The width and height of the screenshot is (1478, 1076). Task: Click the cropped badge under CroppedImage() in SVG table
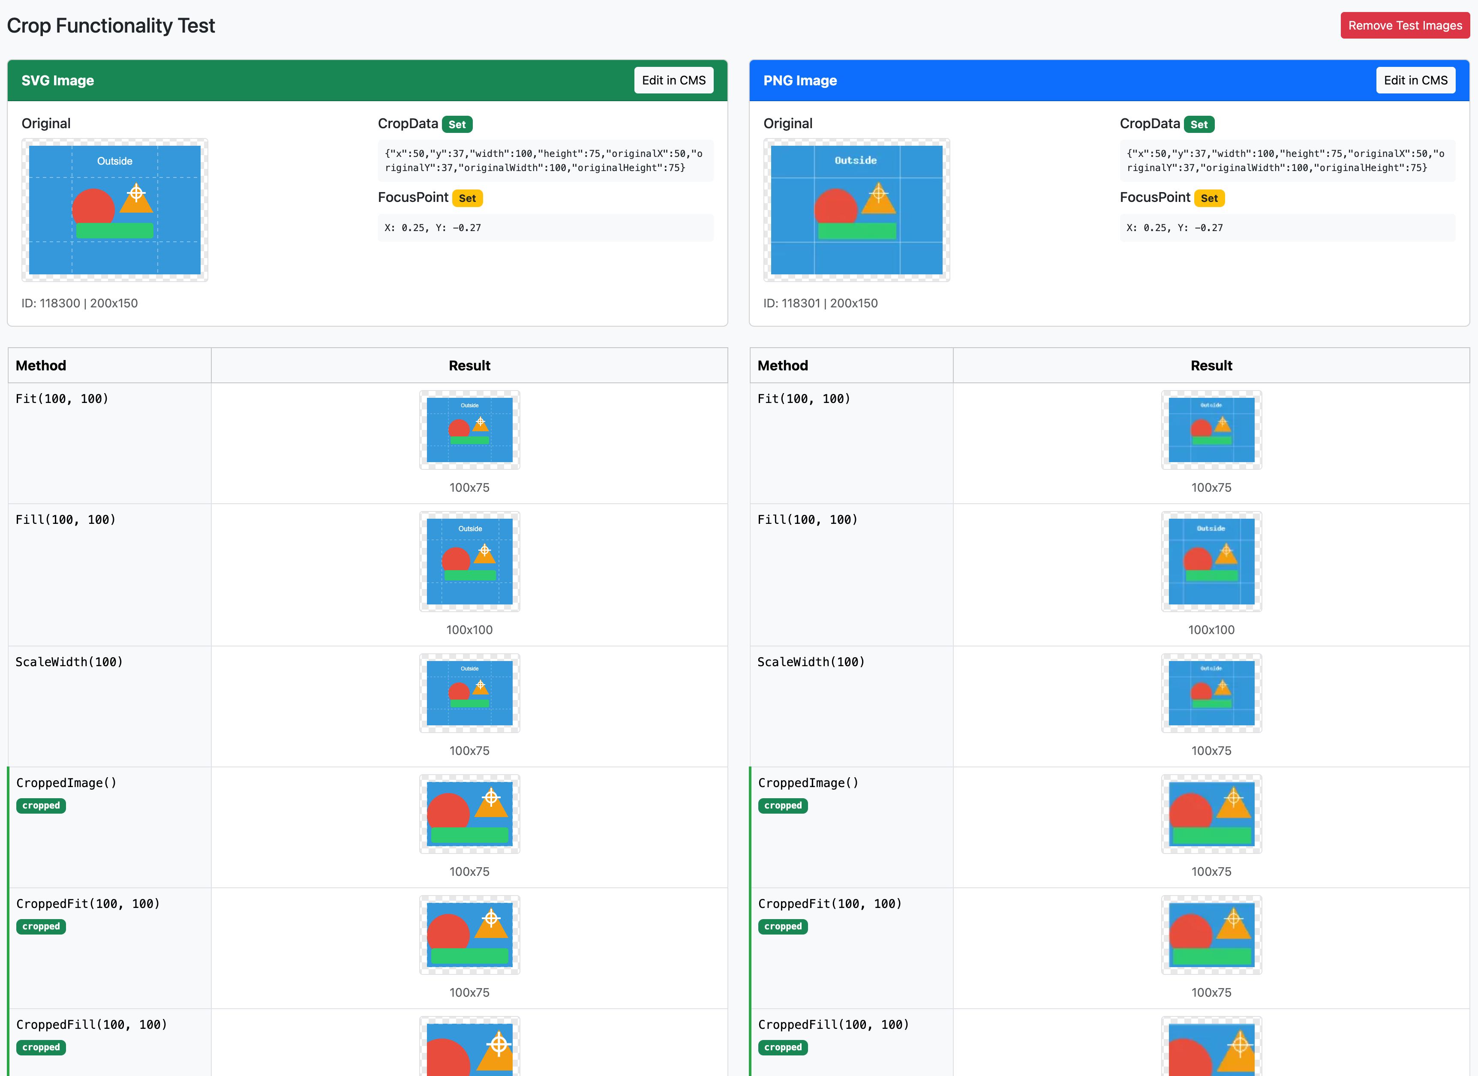pos(41,805)
